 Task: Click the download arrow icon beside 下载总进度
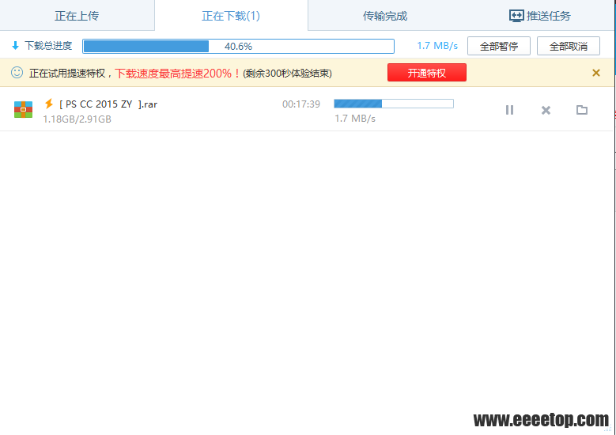pos(15,46)
